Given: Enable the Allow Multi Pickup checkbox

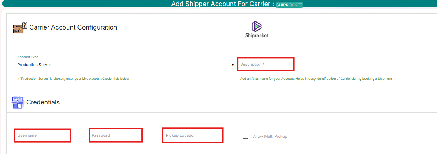Looking at the screenshot, I should [246, 136].
